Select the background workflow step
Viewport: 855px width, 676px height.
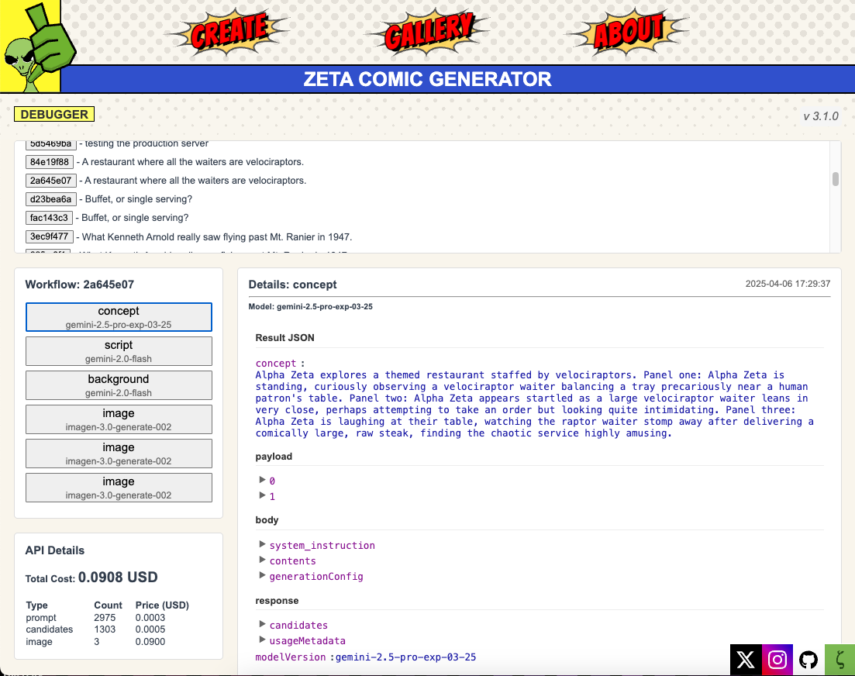tap(119, 385)
